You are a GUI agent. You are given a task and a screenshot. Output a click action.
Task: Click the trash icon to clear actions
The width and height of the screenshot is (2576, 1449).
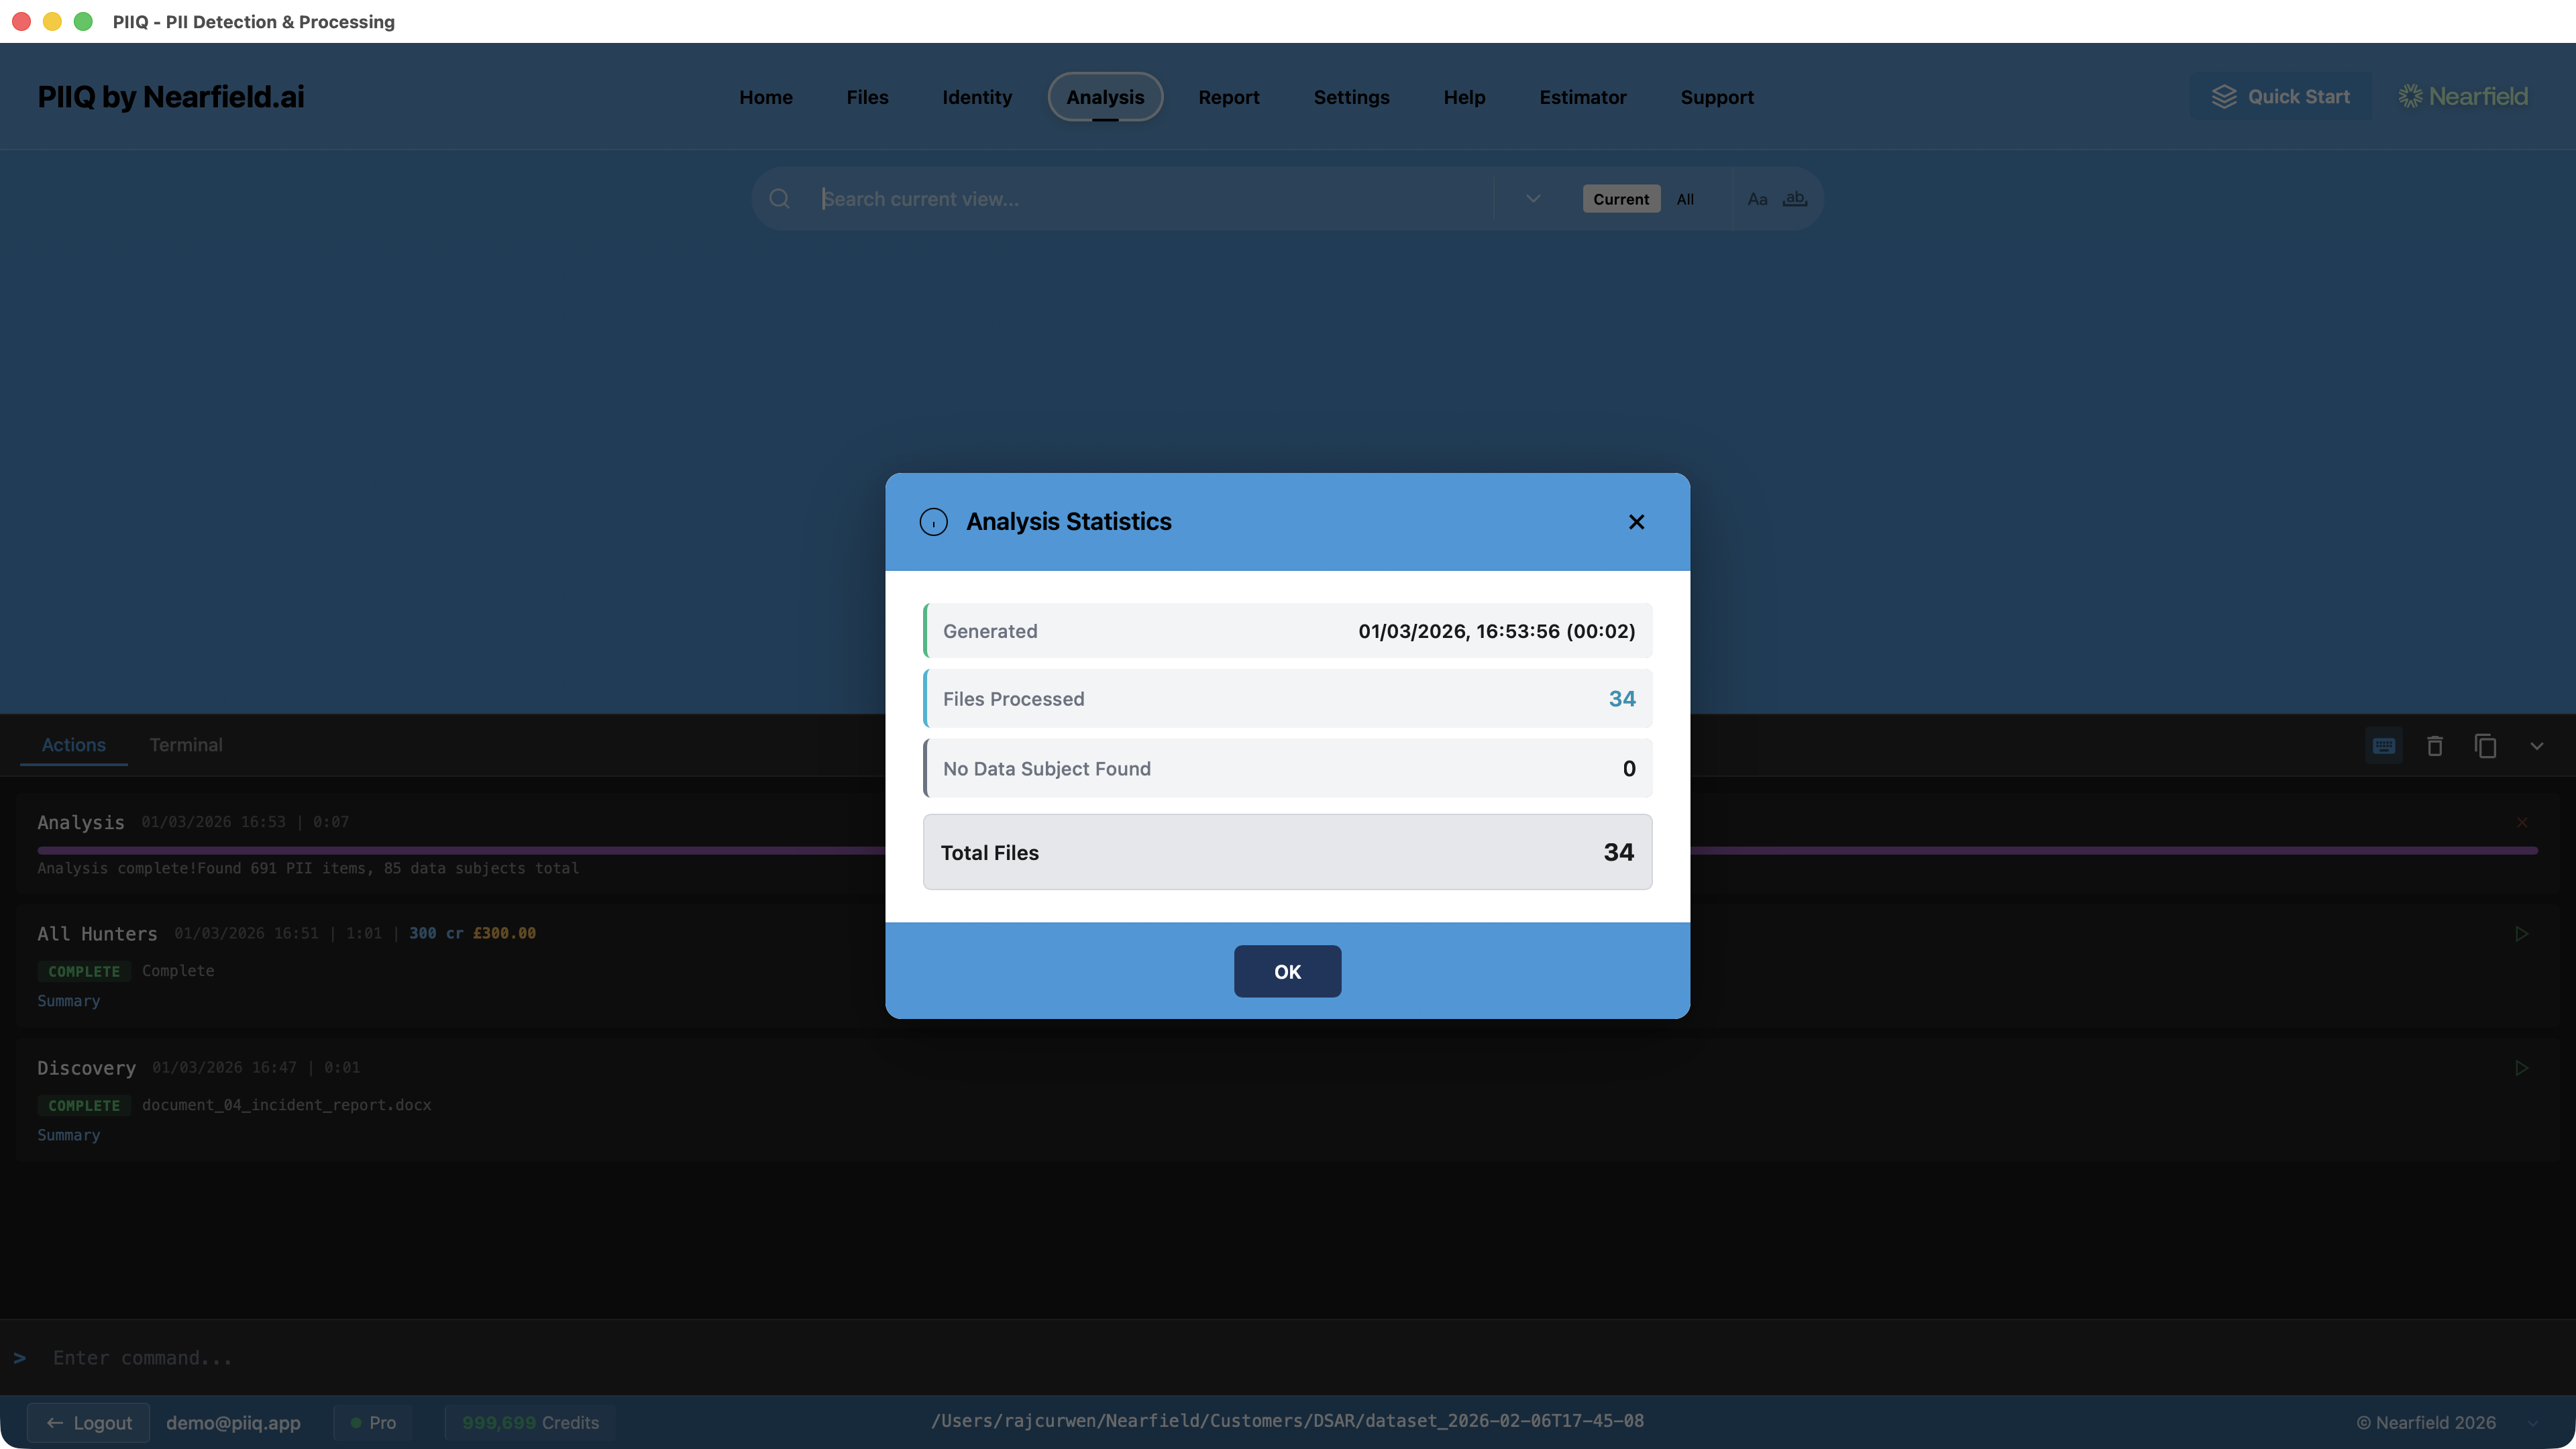2435,746
